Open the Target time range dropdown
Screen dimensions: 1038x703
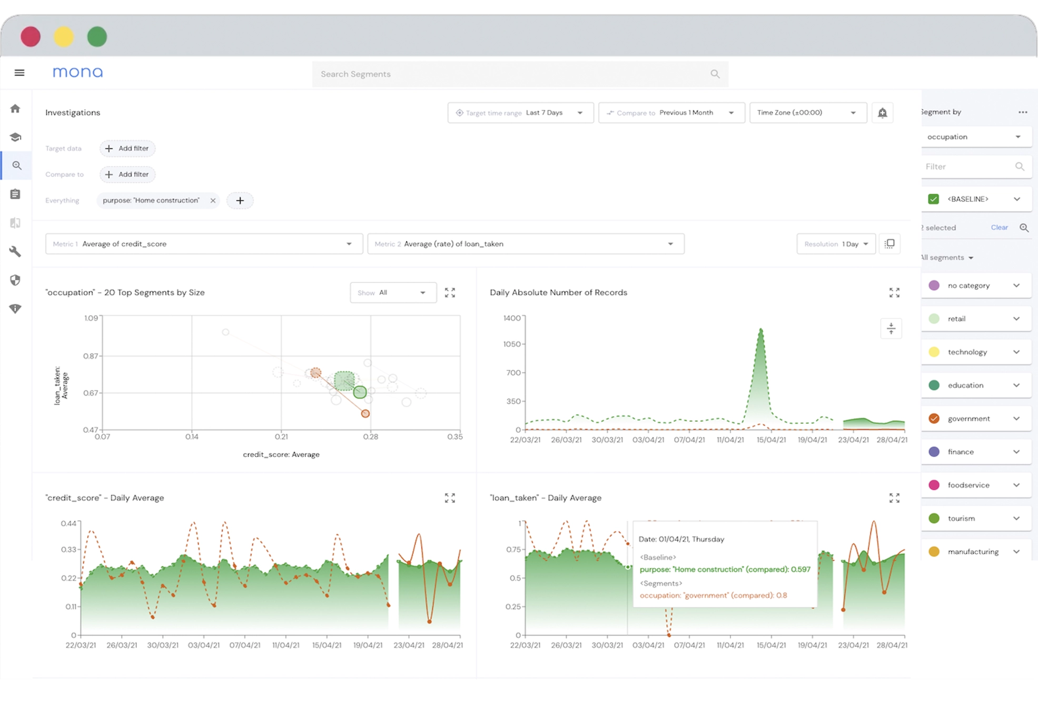(521, 113)
